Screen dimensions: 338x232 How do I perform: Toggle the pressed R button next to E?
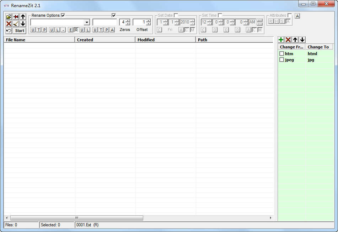[76, 30]
